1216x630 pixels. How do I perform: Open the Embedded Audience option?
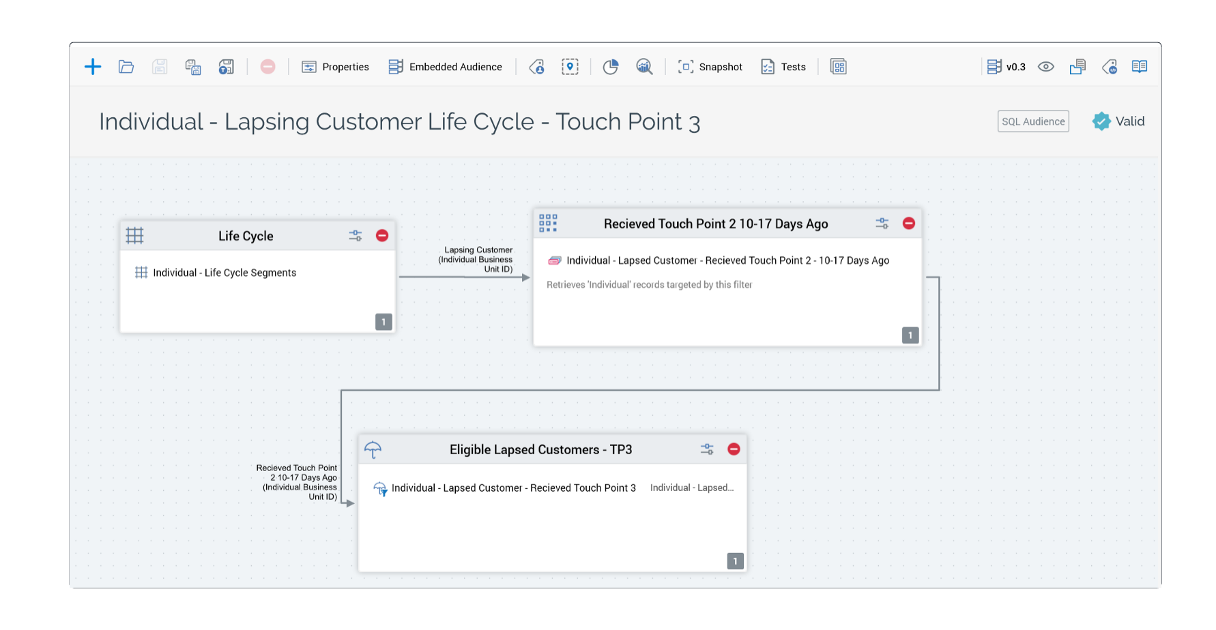coord(446,67)
